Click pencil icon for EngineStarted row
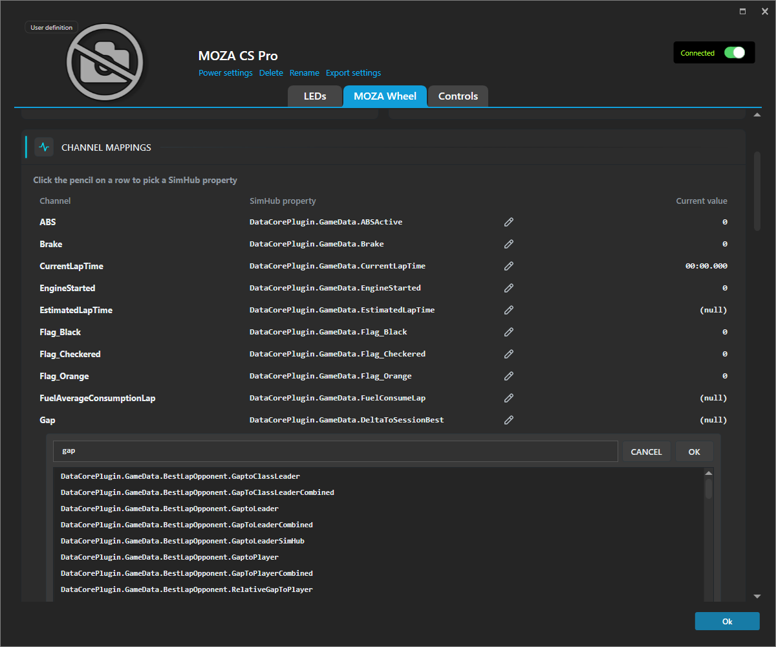This screenshot has height=647, width=776. click(509, 288)
